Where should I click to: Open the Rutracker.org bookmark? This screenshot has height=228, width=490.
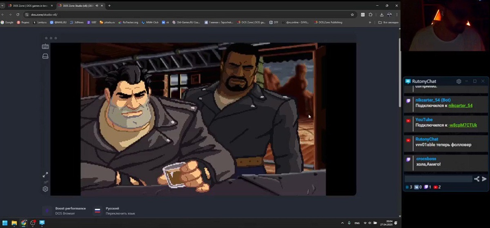128,22
